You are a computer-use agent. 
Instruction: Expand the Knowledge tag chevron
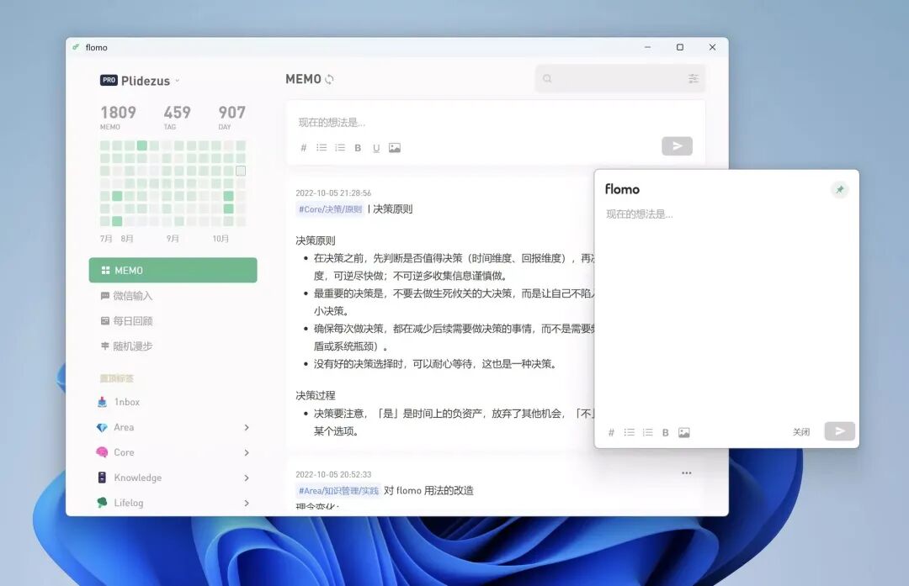click(x=247, y=478)
